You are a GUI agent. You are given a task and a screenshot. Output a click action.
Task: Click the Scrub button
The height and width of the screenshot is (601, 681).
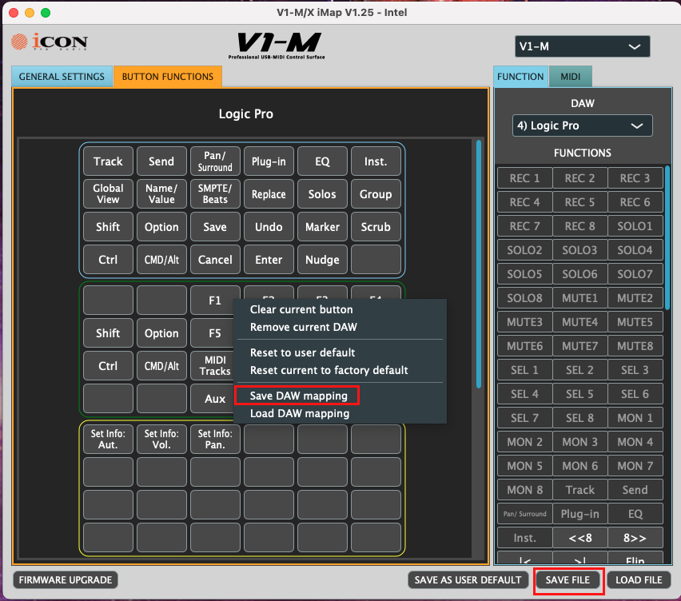click(x=376, y=227)
